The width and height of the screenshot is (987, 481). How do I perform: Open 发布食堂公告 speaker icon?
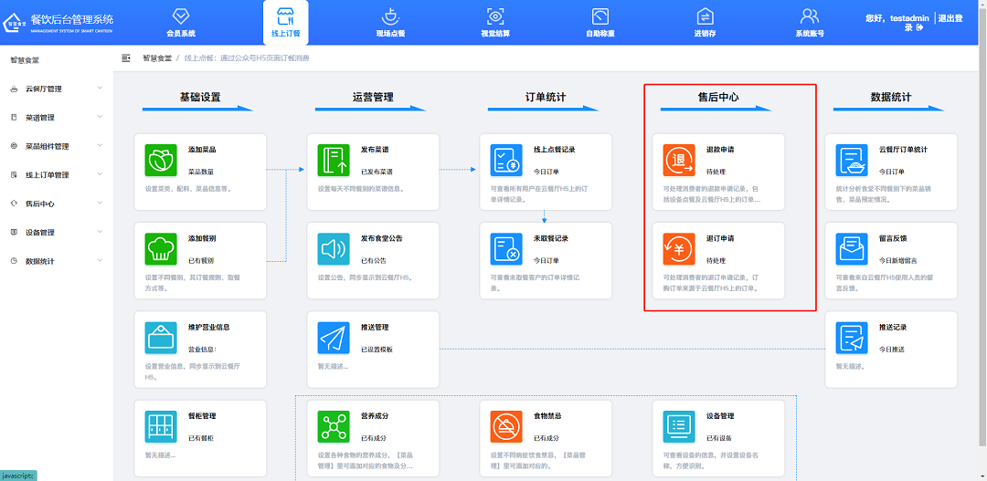[x=334, y=248]
